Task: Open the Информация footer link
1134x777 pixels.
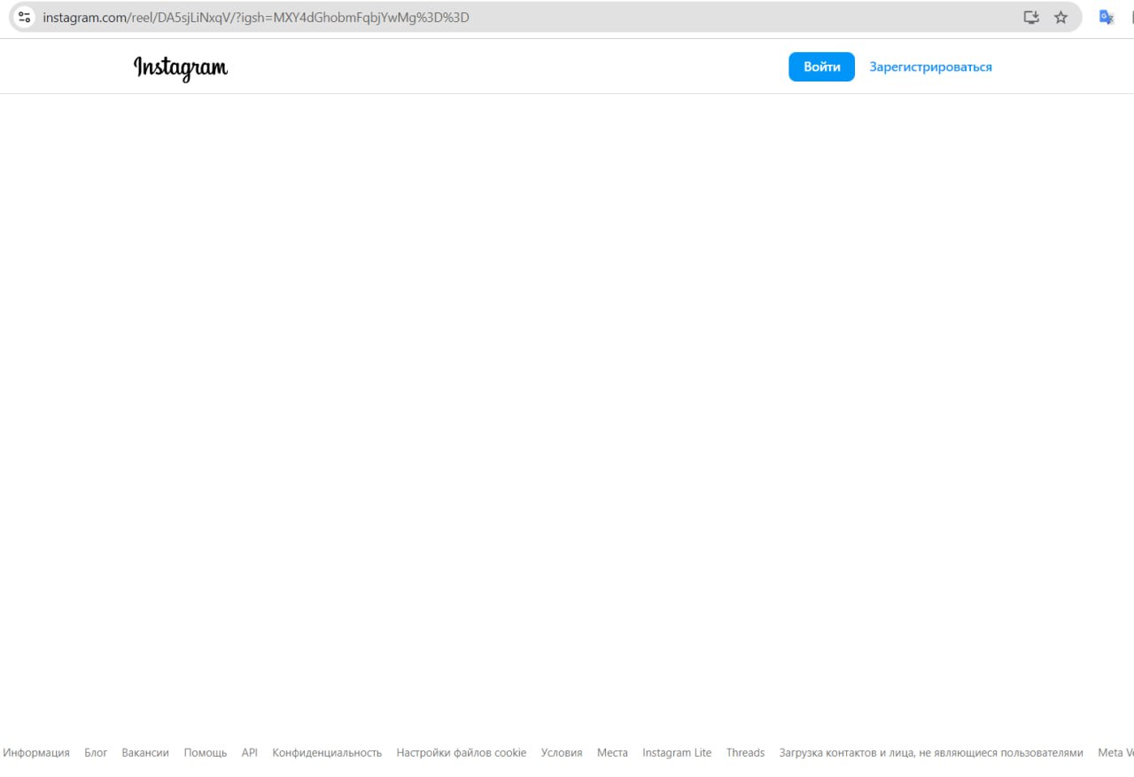Action: point(36,752)
